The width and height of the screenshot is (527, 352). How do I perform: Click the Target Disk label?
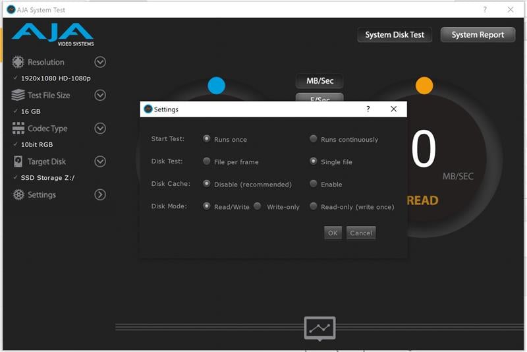[47, 161]
